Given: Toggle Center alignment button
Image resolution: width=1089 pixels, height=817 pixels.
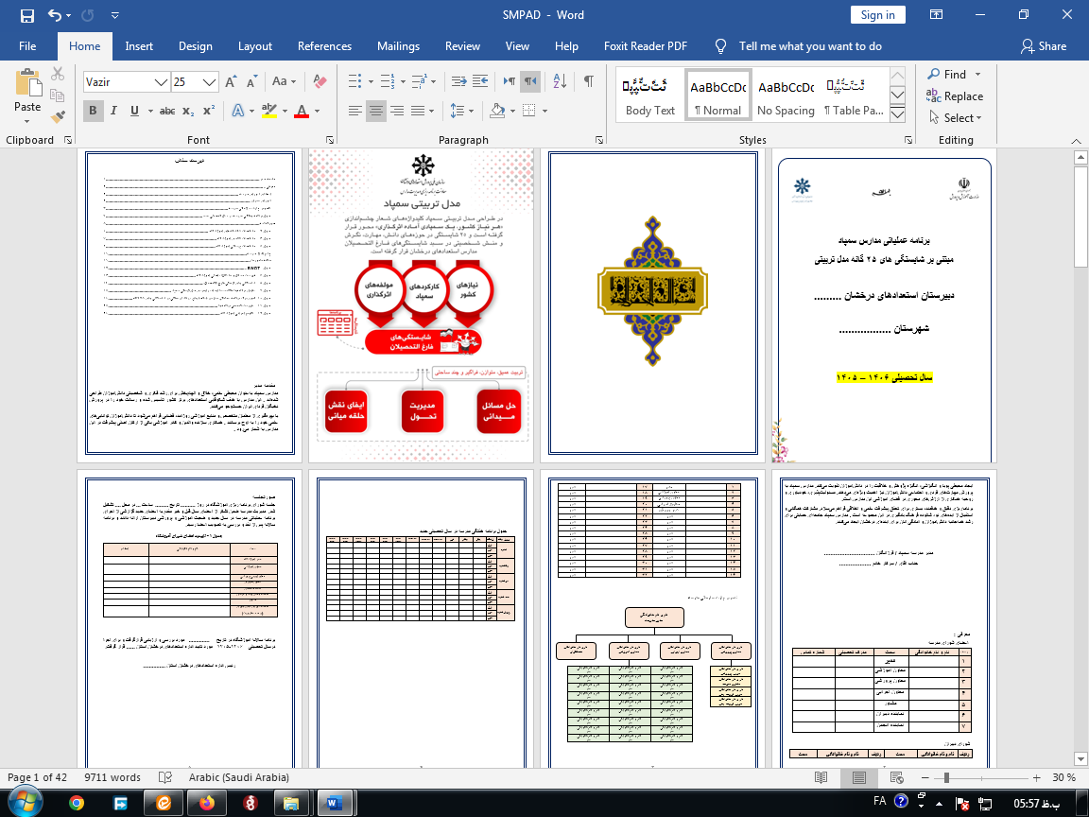Looking at the screenshot, I should 375,111.
